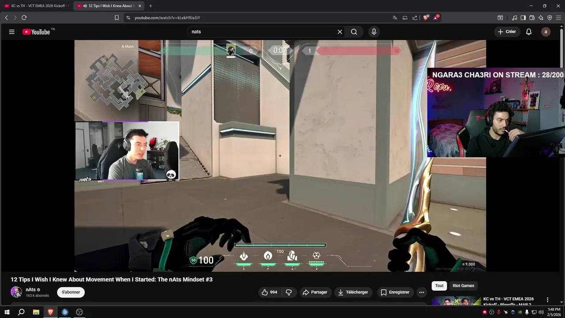Click Brave icon in taskbar
Screen dimensions: 565x318
[50, 312]
